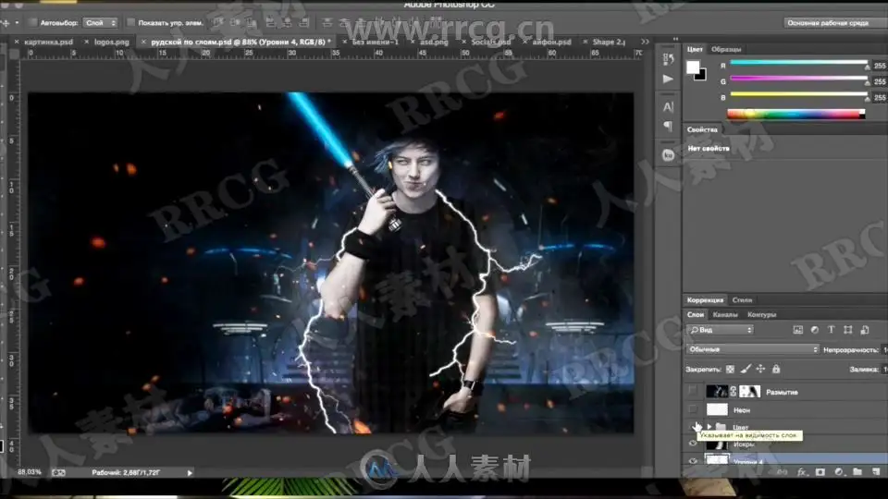Filter layers by pixel layers icon
888x499 pixels.
pos(797,330)
